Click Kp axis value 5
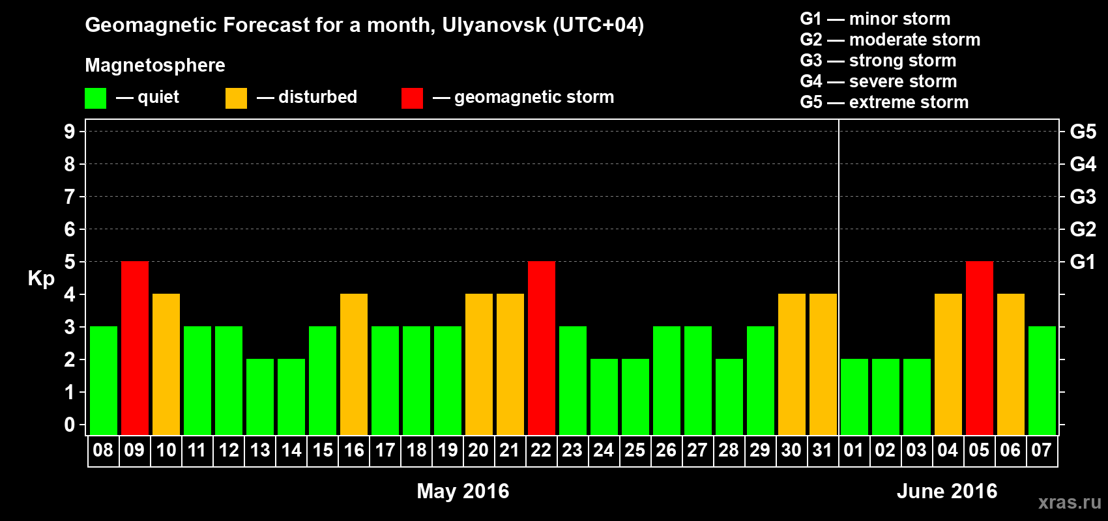Viewport: 1108px width, 521px height. [70, 262]
